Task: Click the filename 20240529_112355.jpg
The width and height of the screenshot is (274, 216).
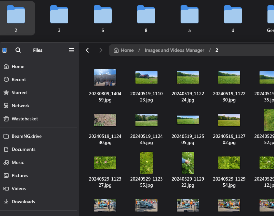Action: [x=146, y=182]
